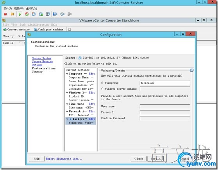The image size is (218, 170).
Task: Click the Configuration dialog title icon
Action: click(29, 35)
